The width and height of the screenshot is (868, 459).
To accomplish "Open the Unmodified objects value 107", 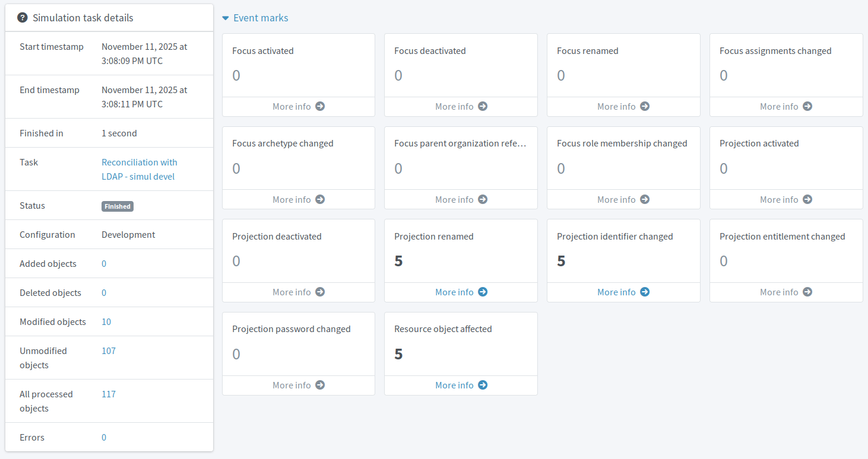I will [x=108, y=350].
